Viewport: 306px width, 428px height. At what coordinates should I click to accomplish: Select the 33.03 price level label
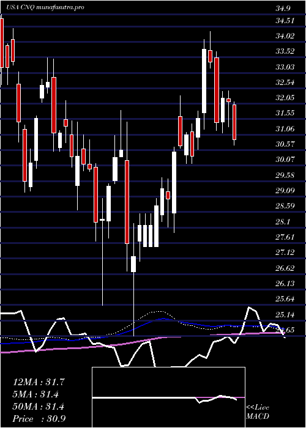[x=285, y=67]
